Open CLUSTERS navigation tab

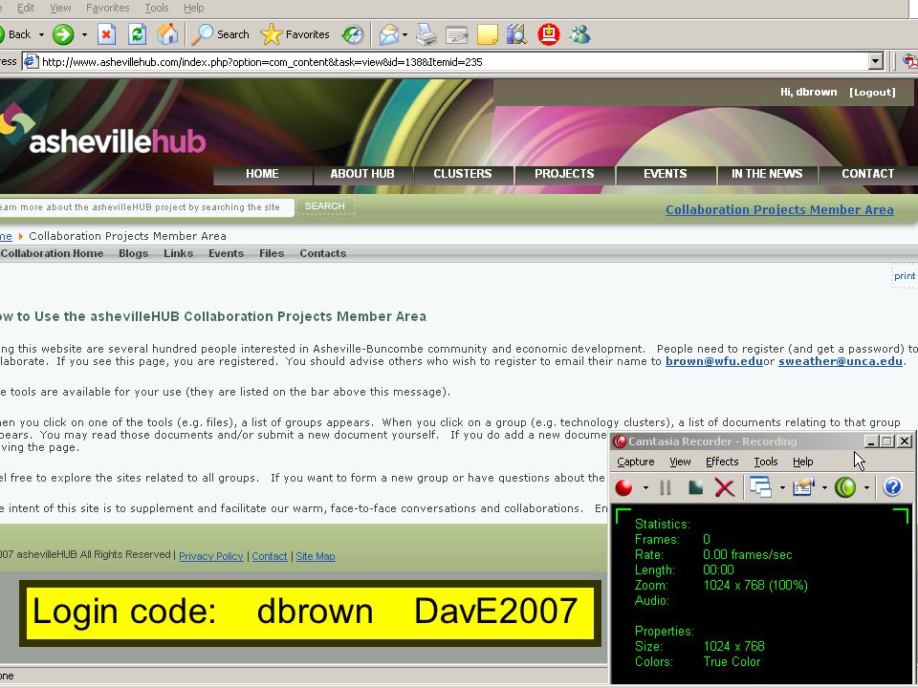[463, 174]
